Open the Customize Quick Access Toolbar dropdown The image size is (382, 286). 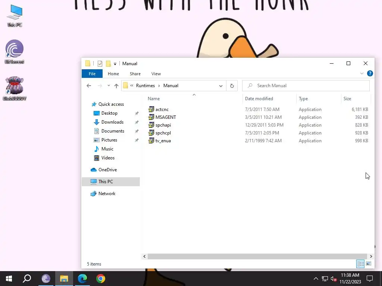115,64
